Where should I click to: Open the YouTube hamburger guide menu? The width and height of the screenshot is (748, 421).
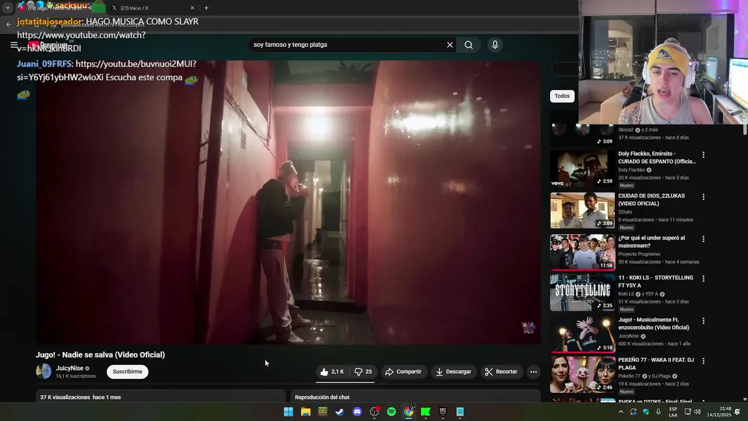tap(14, 45)
